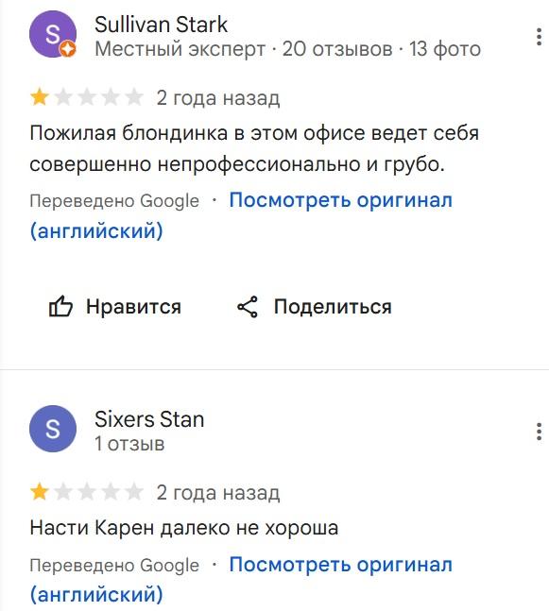This screenshot has height=611, width=549.
Task: View original of Sixers Stan's review
Action: [x=340, y=565]
